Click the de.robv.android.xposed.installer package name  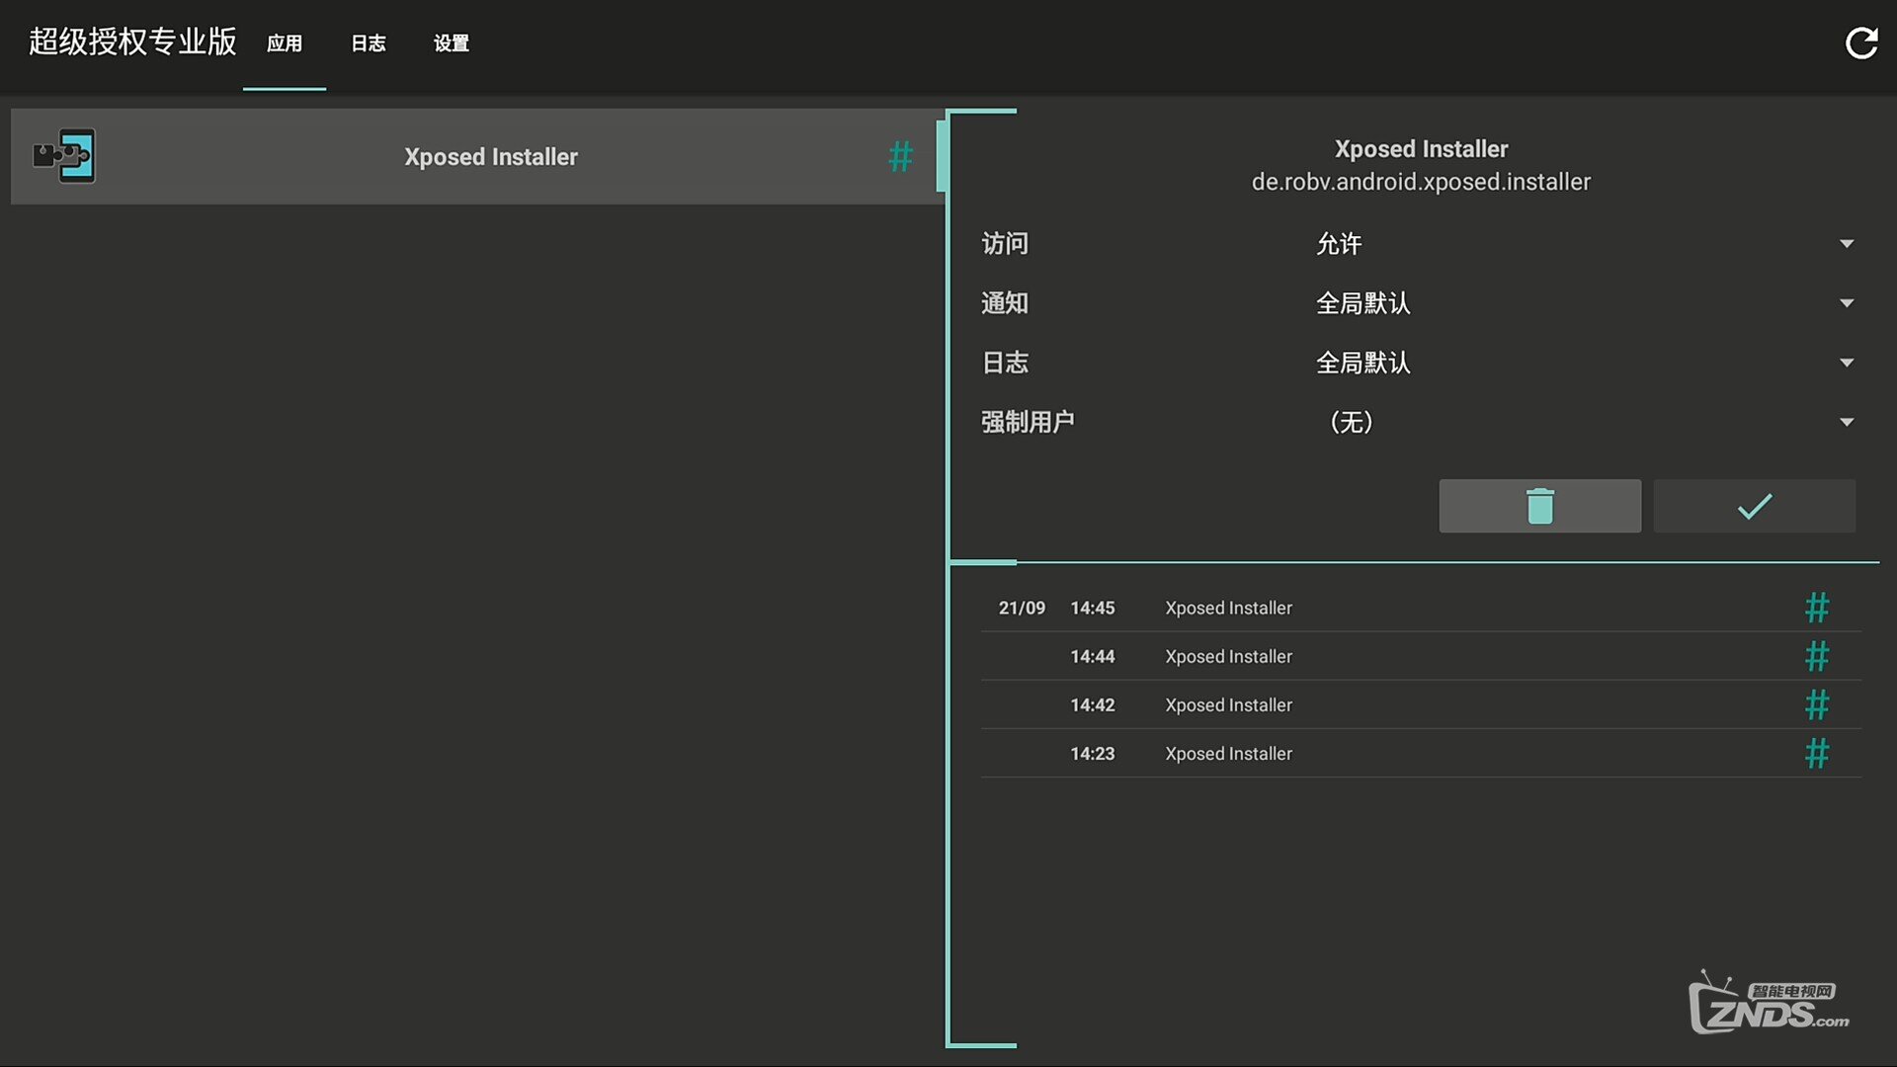tap(1421, 182)
